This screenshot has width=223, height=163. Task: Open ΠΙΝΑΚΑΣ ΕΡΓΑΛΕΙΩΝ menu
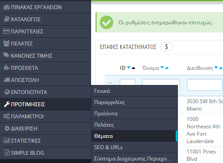point(46,7)
